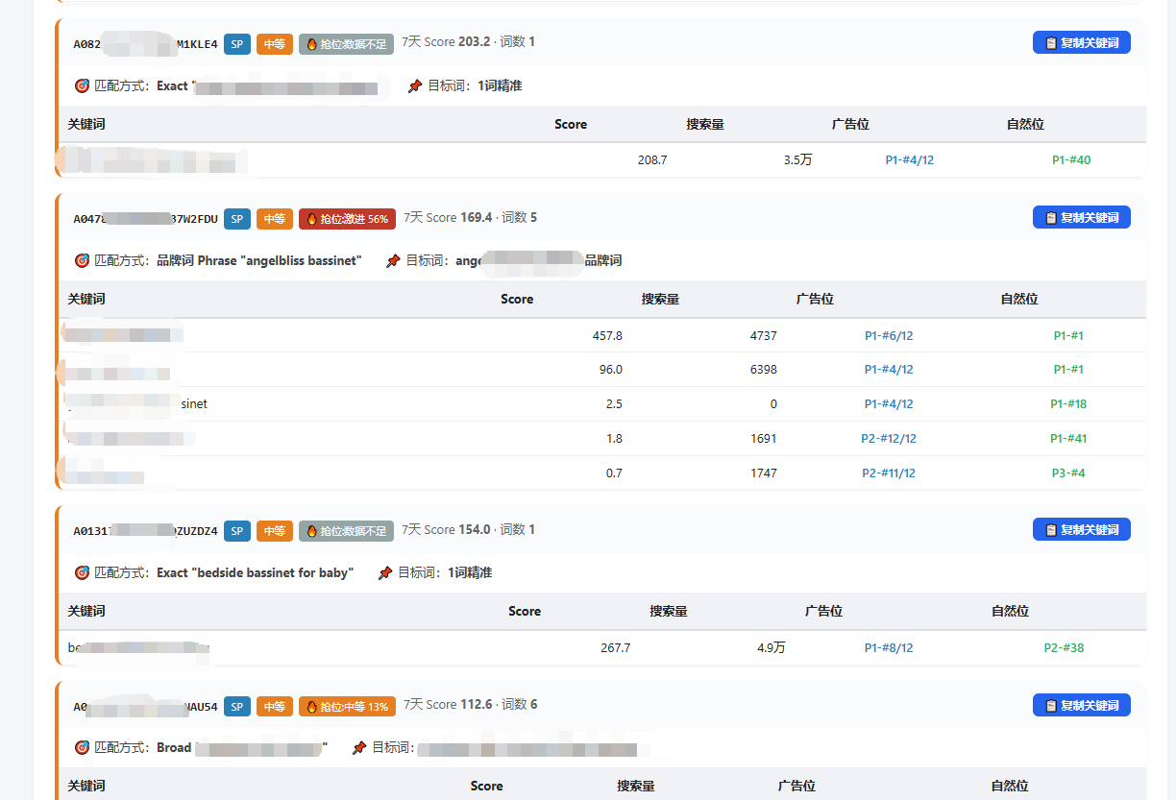
Task: Select the text 品牌词 Phrase "angelbliss bassinet"
Action: (x=259, y=261)
